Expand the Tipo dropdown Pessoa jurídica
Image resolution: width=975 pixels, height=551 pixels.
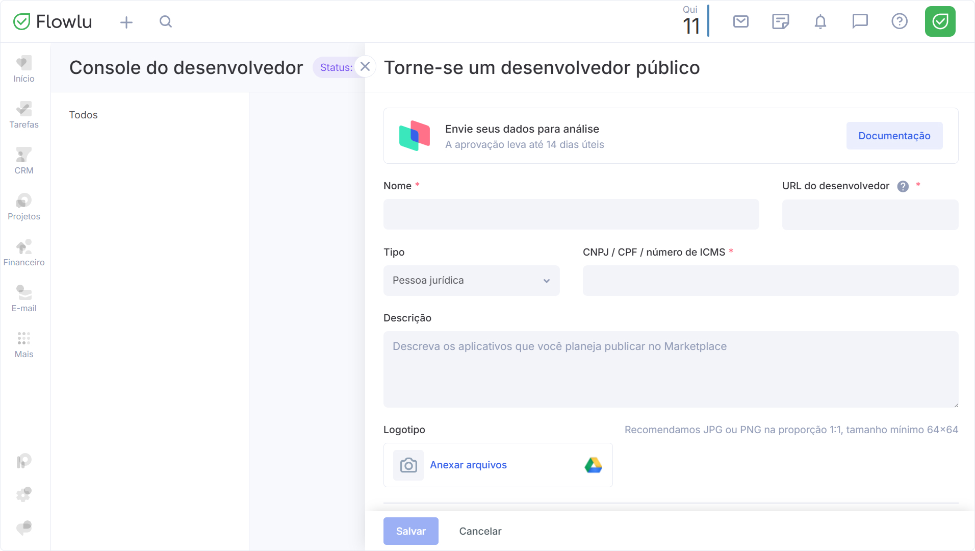click(x=472, y=281)
